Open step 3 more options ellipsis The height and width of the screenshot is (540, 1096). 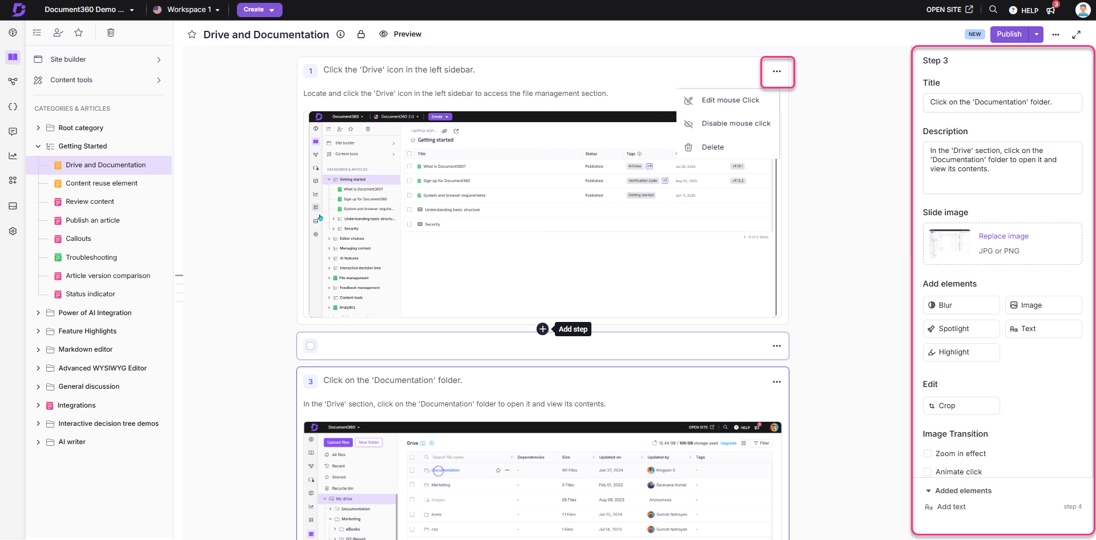[x=777, y=382]
